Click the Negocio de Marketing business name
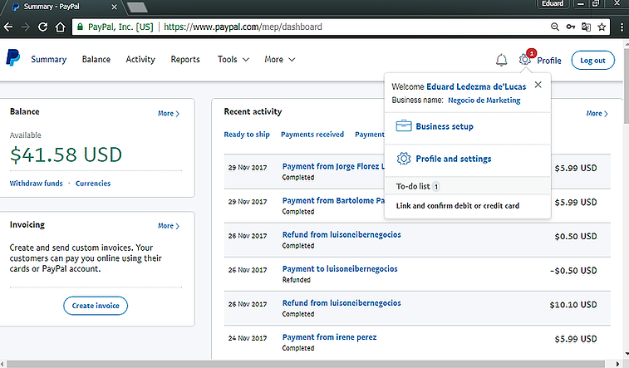 [484, 101]
